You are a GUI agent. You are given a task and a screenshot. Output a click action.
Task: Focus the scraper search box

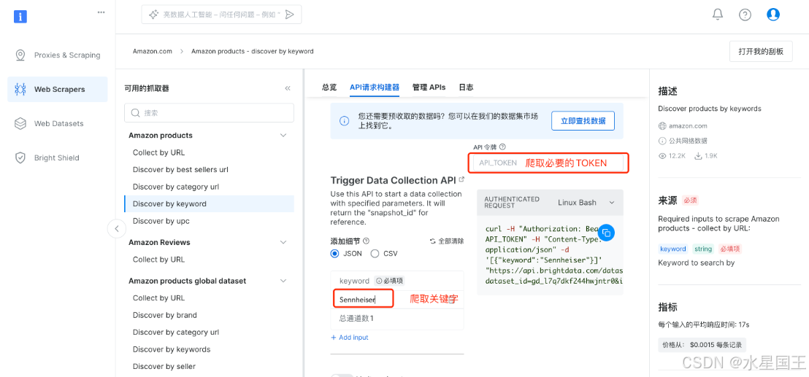click(x=209, y=113)
